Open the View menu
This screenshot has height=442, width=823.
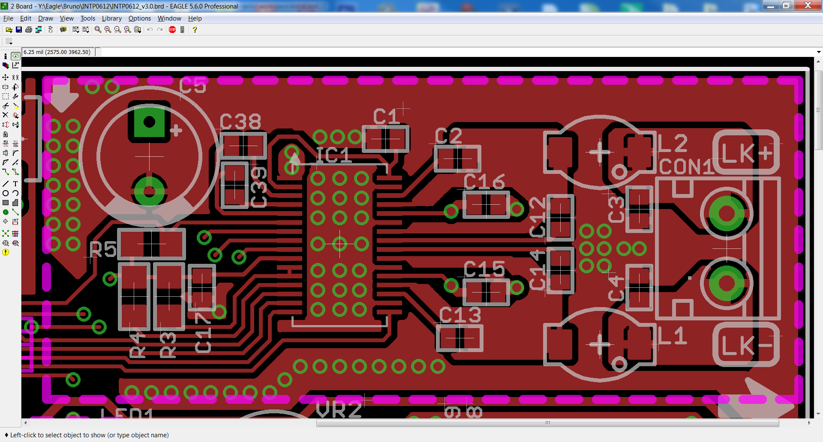coord(66,18)
